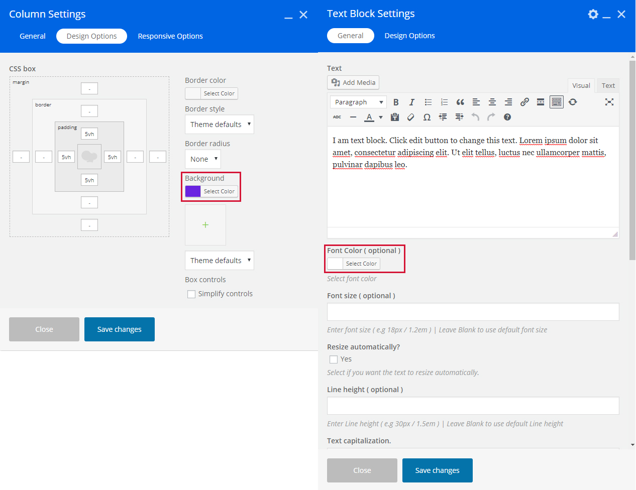This screenshot has width=636, height=490.
Task: Toggle bold formatting in the text editor
Action: [x=396, y=102]
